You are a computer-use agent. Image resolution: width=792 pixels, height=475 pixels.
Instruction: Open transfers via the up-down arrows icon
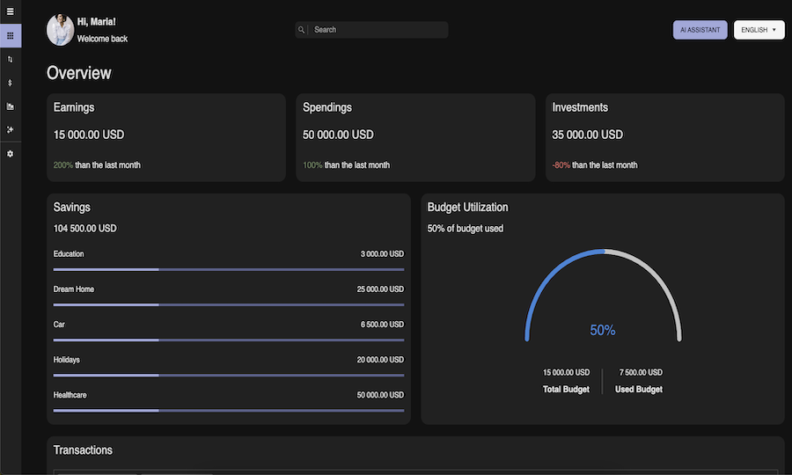(x=11, y=59)
